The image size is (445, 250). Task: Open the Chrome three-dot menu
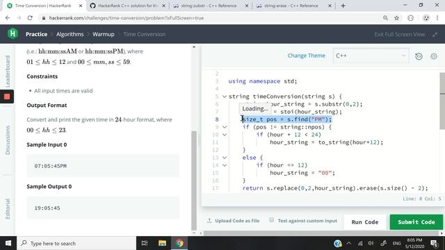(437, 18)
